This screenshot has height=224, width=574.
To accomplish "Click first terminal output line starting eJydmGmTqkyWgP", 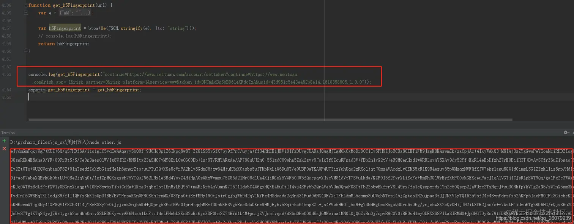I will 292,151.
